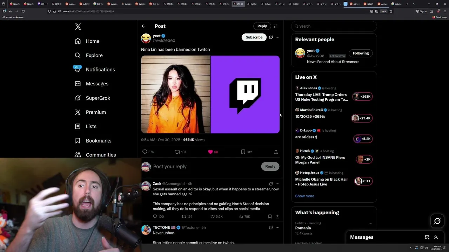Open a new browser tab with the plus
The height and width of the screenshot is (252, 449).
point(407,4)
